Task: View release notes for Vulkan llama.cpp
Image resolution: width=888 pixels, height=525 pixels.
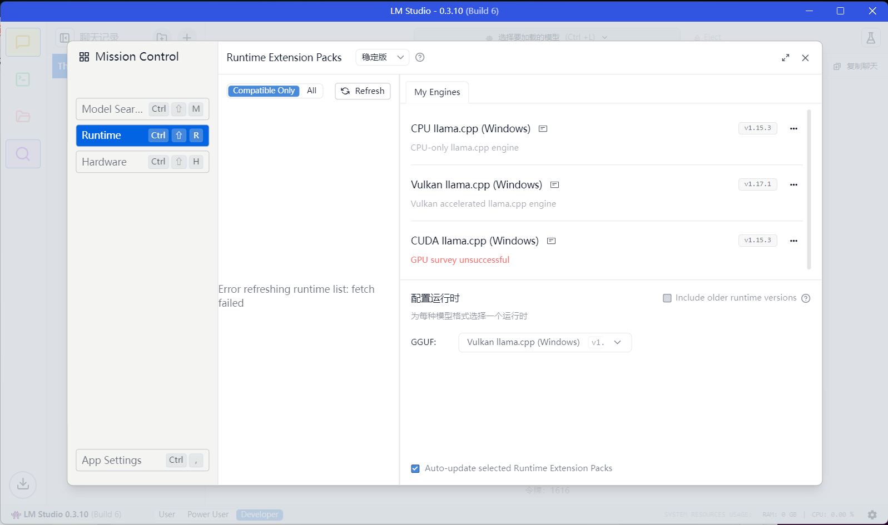Action: point(554,185)
